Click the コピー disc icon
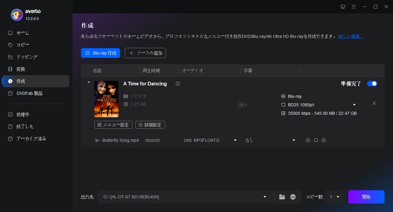The image size is (393, 212). pos(10,45)
